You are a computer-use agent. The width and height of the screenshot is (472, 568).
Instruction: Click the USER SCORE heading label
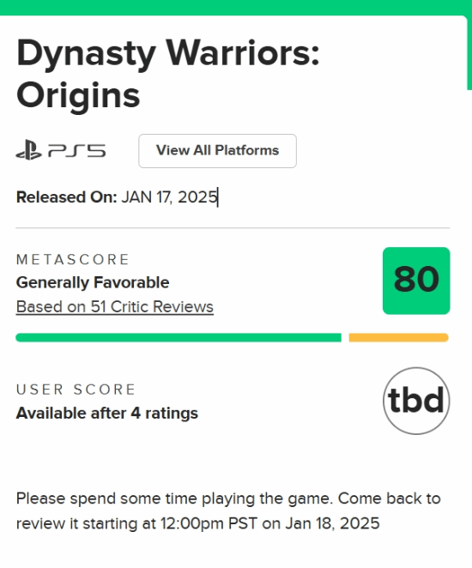pos(76,390)
